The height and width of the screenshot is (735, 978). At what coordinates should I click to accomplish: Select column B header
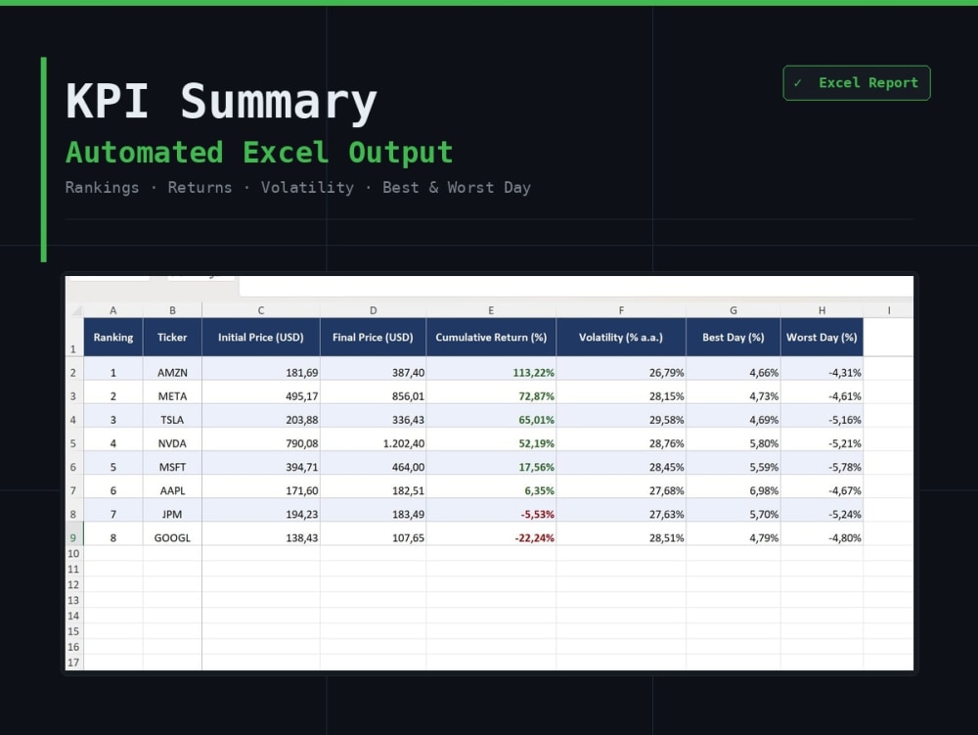click(x=172, y=310)
